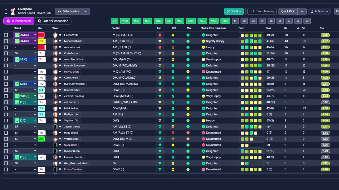Click Dominik Szoboszlai's condition heart icon
This screenshot has width=339, height=190.
(160, 65)
